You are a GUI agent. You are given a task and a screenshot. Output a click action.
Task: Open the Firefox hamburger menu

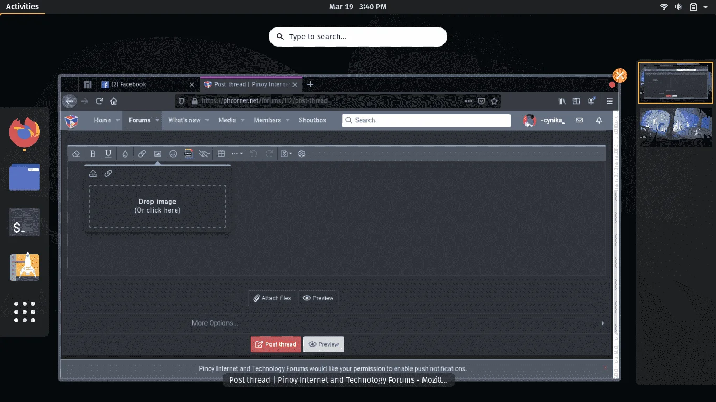(610, 101)
